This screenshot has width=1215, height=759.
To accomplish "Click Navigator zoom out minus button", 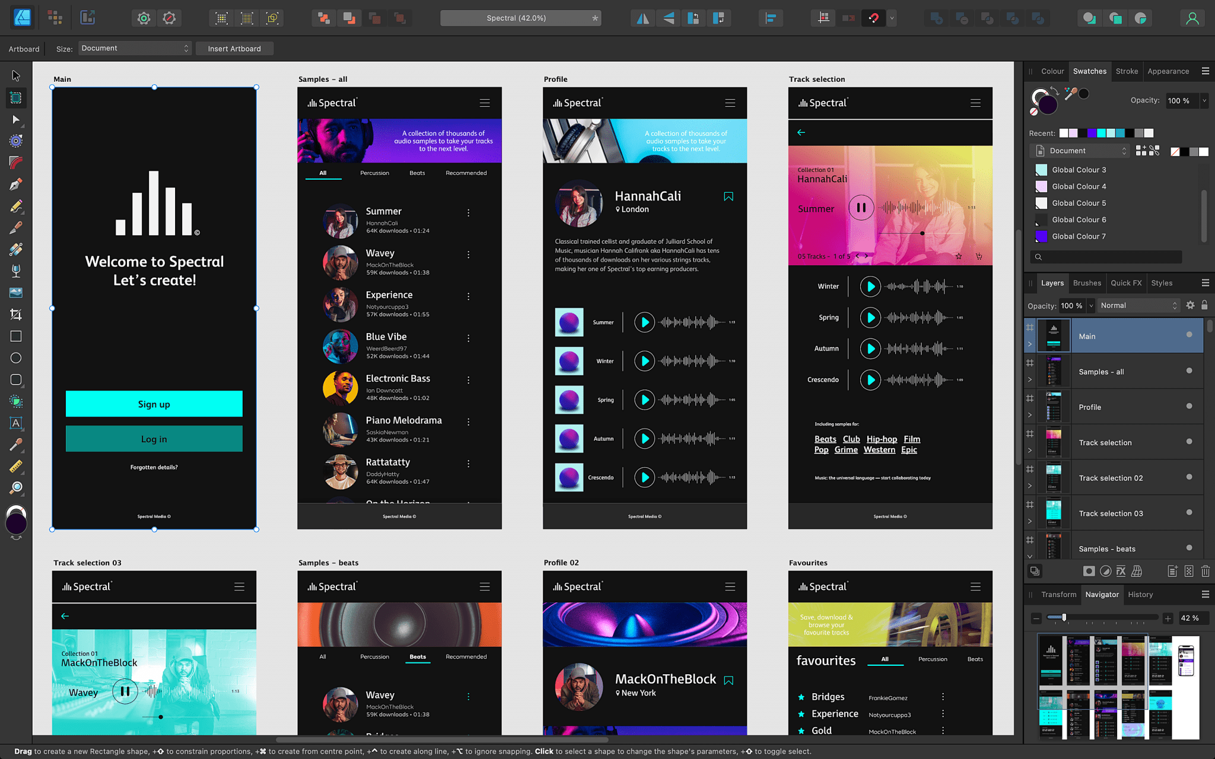I will (1036, 618).
